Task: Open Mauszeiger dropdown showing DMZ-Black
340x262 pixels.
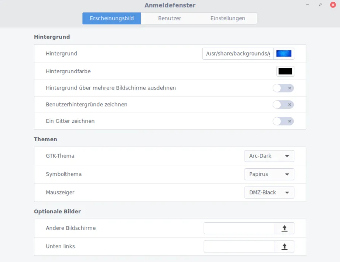Action: click(x=269, y=193)
